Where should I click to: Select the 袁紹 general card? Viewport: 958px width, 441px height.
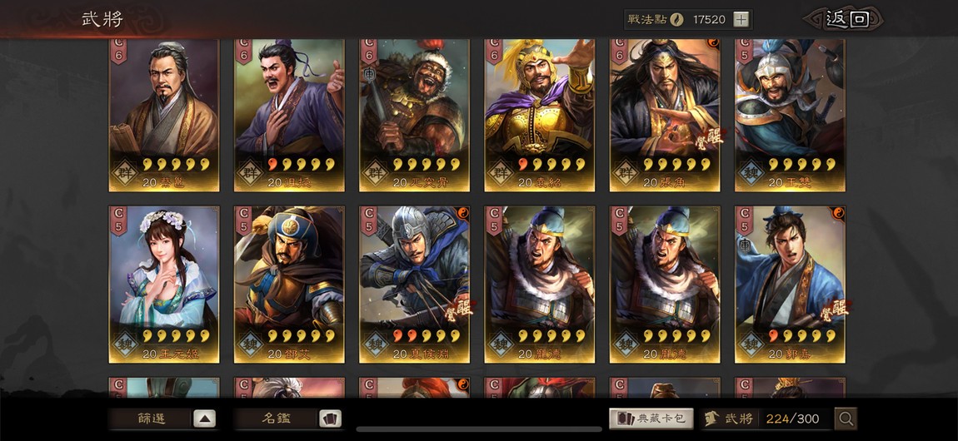(x=539, y=115)
